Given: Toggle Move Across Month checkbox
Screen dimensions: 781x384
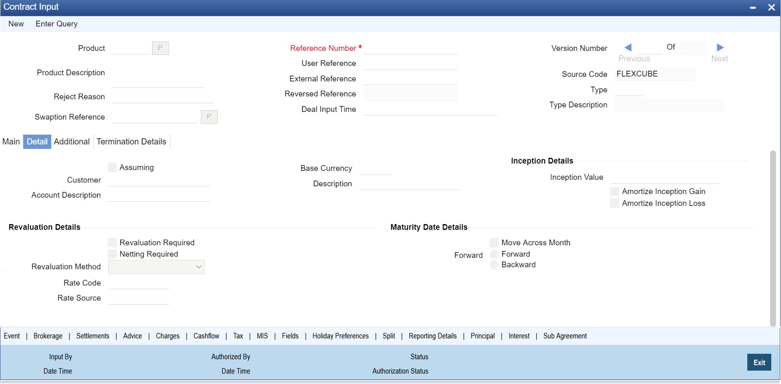Looking at the screenshot, I should coord(494,242).
